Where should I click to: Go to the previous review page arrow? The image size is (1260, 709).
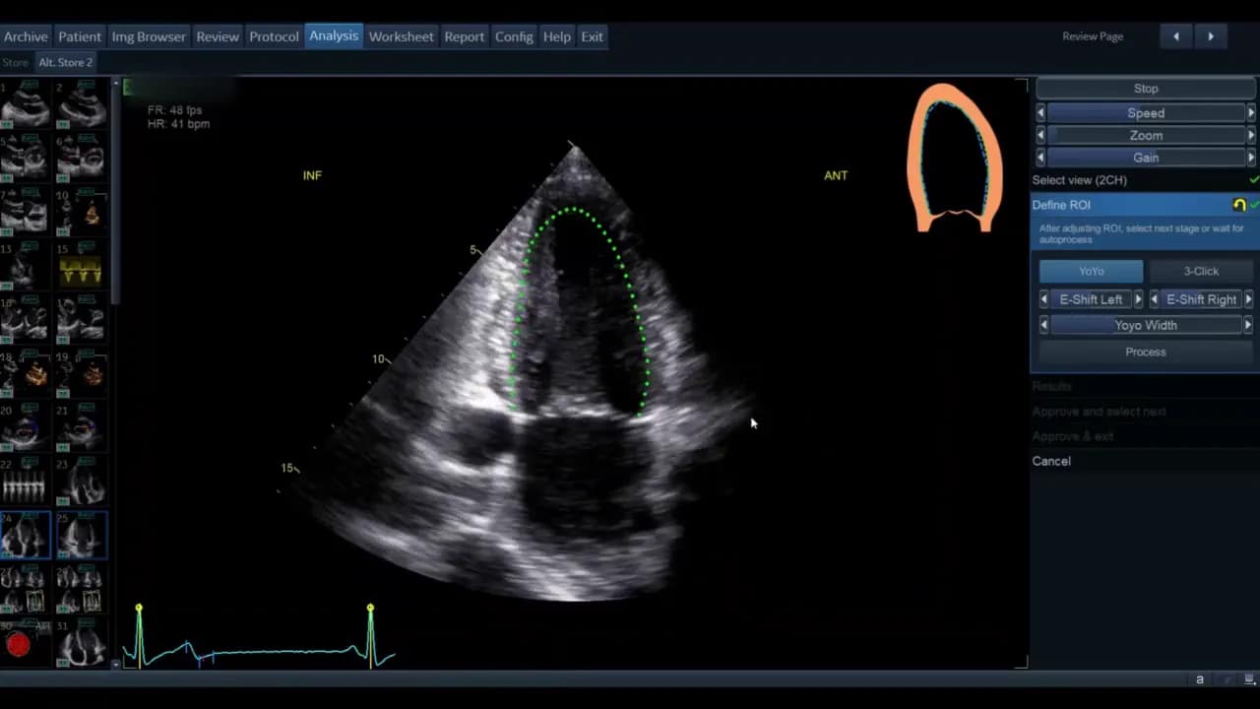point(1175,36)
